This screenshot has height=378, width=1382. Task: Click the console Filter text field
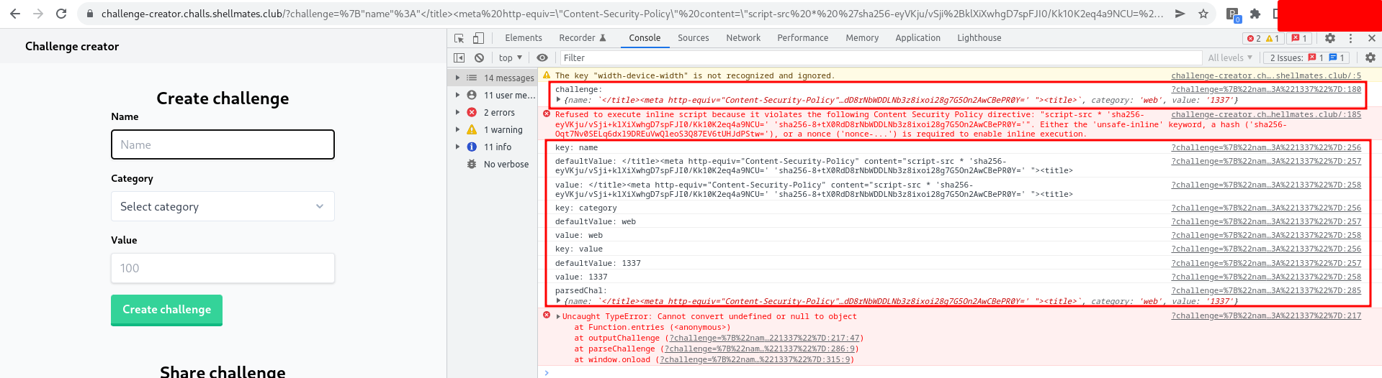pyautogui.click(x=879, y=58)
